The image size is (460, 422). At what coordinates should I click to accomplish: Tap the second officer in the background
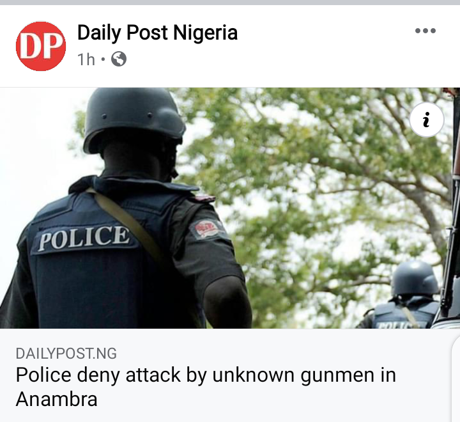point(405,295)
